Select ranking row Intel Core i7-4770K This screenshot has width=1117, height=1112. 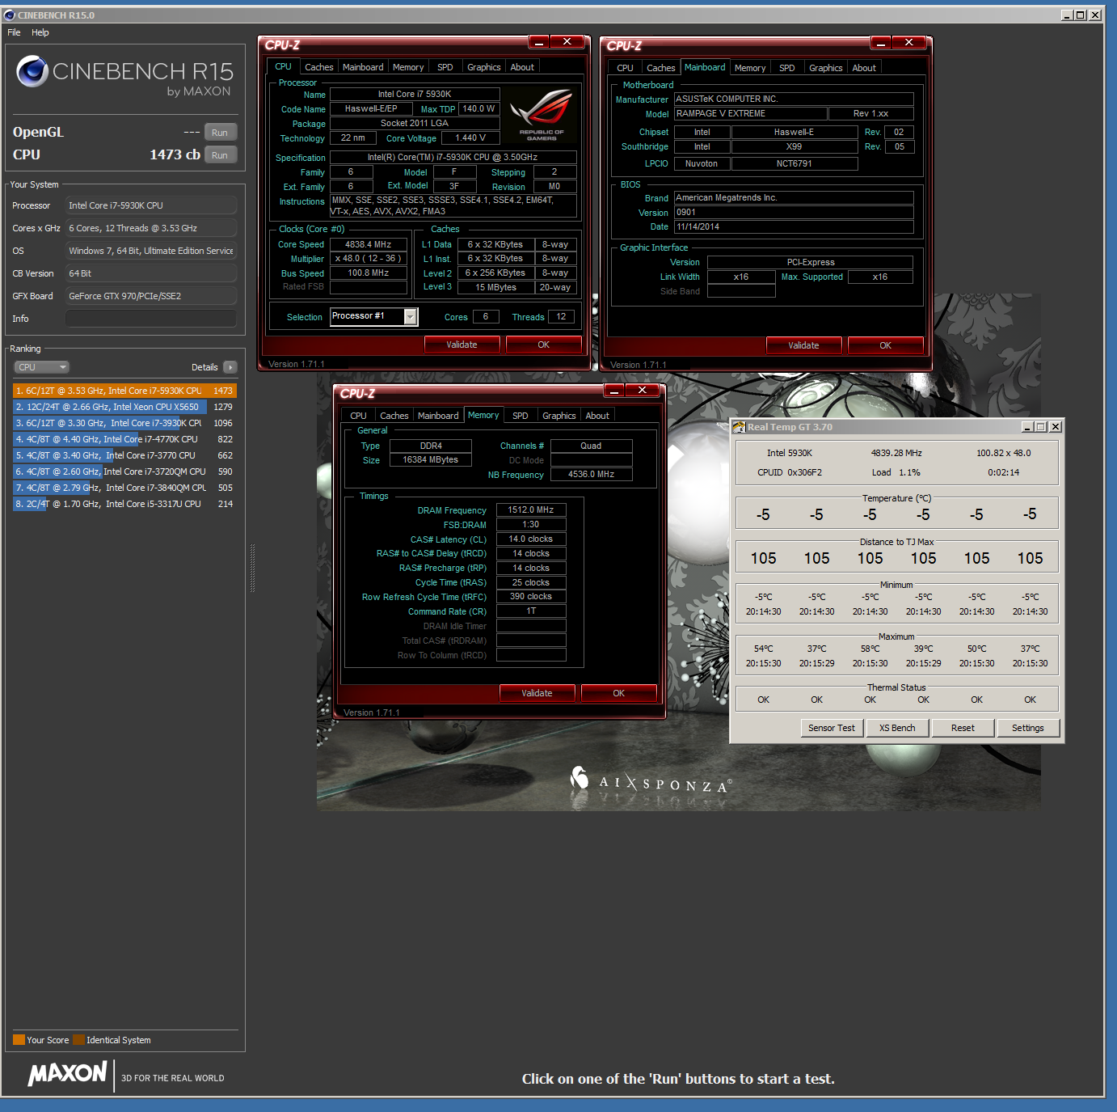coord(124,439)
